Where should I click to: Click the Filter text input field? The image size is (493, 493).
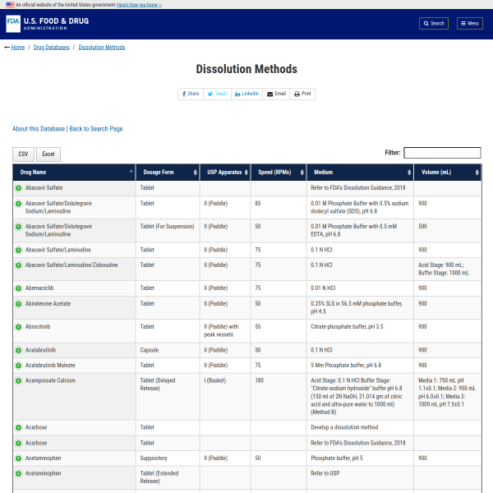coord(442,153)
